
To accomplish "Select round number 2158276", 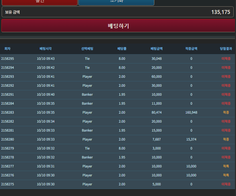I will coord(8,175).
